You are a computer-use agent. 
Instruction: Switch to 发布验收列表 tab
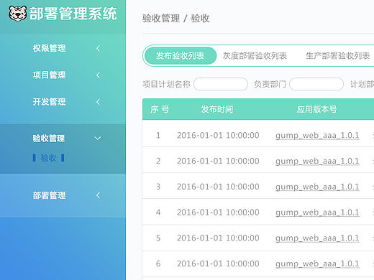[180, 56]
